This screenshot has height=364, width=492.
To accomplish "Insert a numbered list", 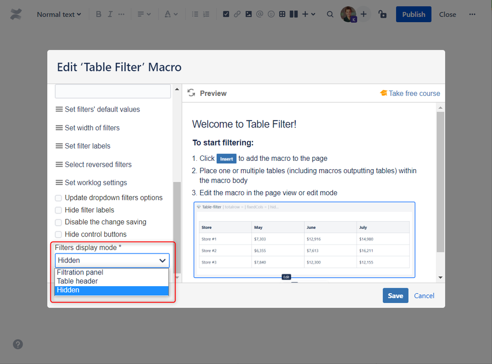I will click(206, 14).
